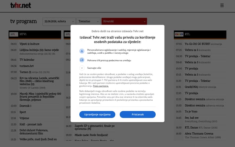Viewport: 235px width, 147px height.
Task: Click the device storage access icon
Action: coord(82,60)
